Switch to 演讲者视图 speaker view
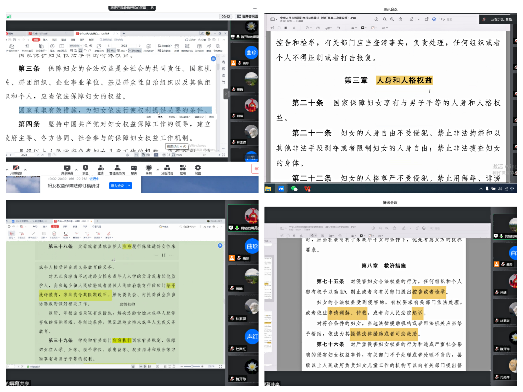This screenshot has height=392, width=523. [x=247, y=16]
